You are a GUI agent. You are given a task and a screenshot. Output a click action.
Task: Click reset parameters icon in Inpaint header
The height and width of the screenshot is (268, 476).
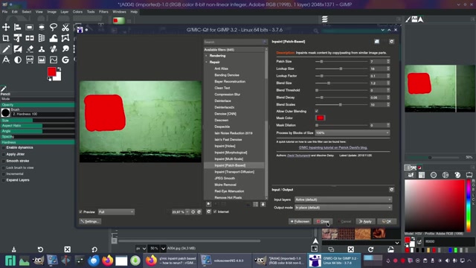click(x=391, y=42)
